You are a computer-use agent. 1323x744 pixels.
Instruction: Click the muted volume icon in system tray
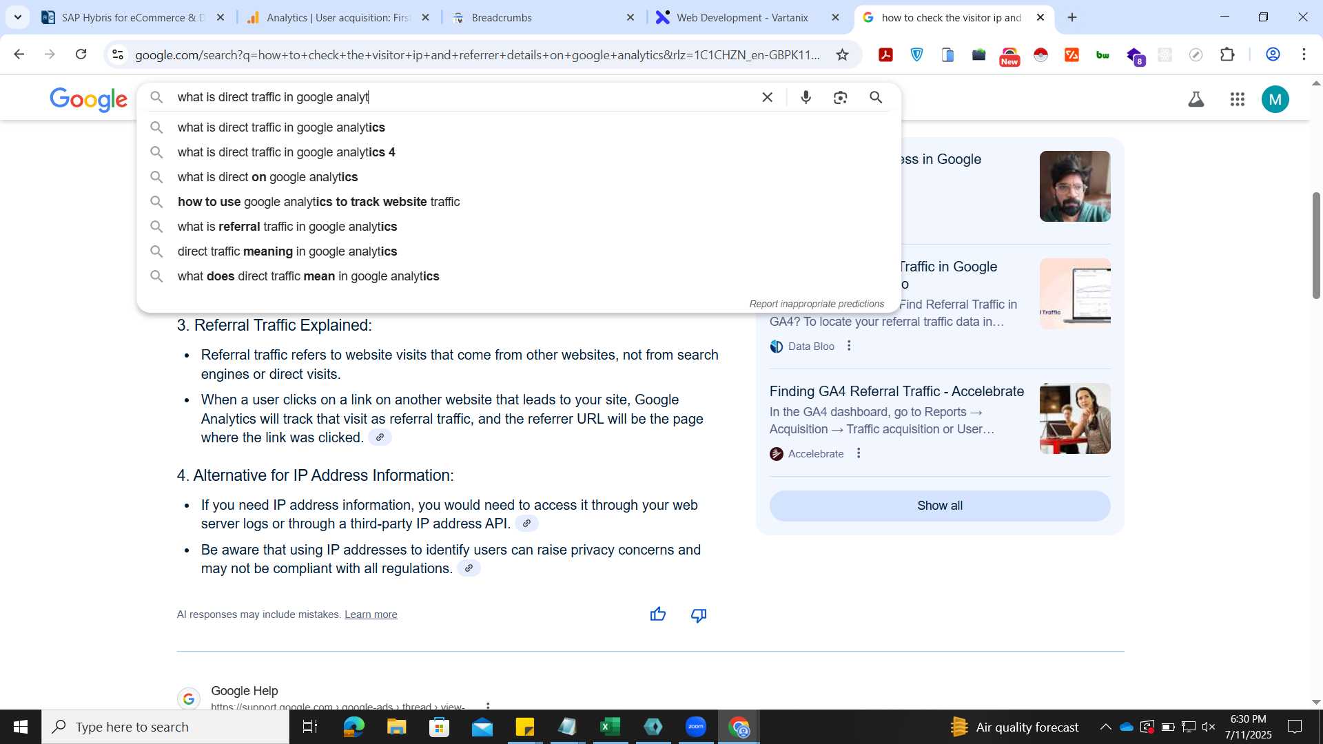1209,727
